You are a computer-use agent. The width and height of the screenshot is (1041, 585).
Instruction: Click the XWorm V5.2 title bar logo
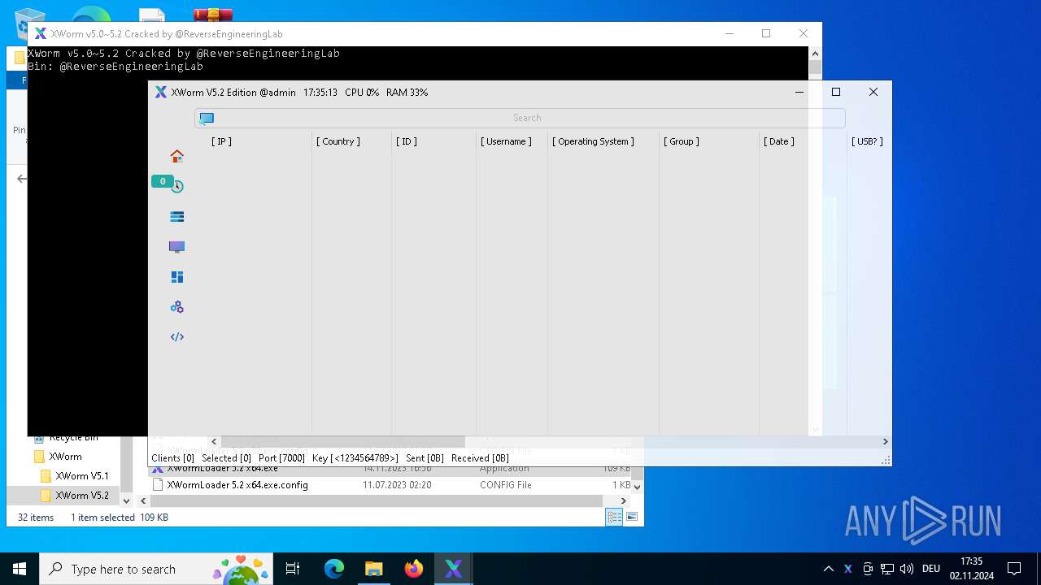coord(161,93)
